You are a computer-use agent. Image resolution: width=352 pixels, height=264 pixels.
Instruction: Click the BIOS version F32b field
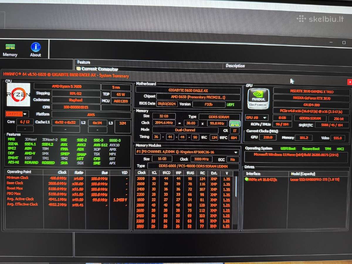pyautogui.click(x=208, y=104)
